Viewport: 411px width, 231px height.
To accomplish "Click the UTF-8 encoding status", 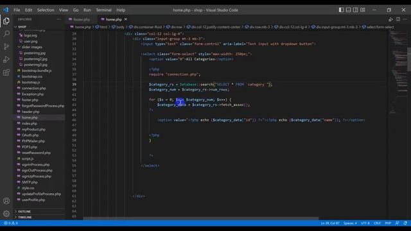I will [x=365, y=223].
